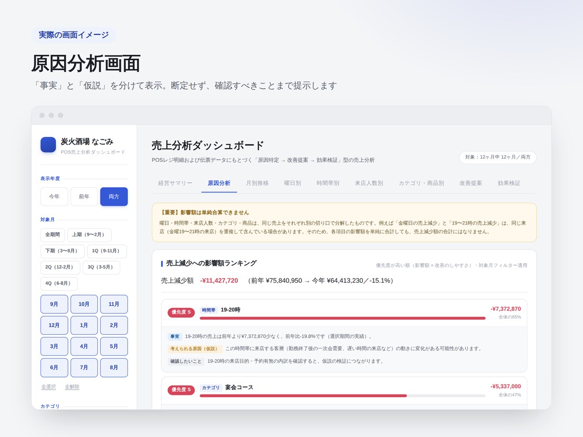The image size is (583, 437).
Task: Toggle the 11月 month button
Action: [x=114, y=304]
